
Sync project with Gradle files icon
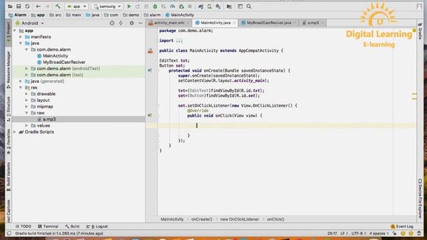coord(201,6)
